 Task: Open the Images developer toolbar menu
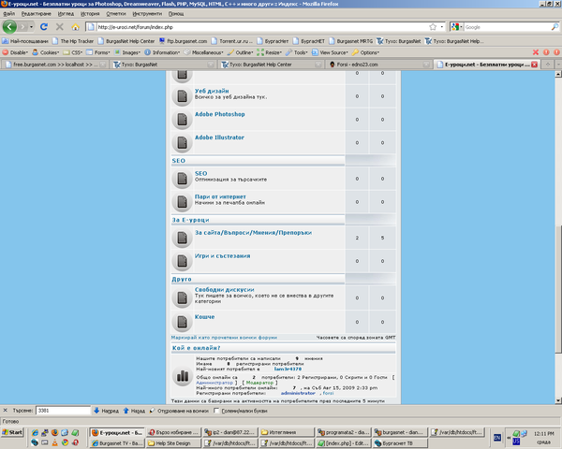(x=127, y=52)
